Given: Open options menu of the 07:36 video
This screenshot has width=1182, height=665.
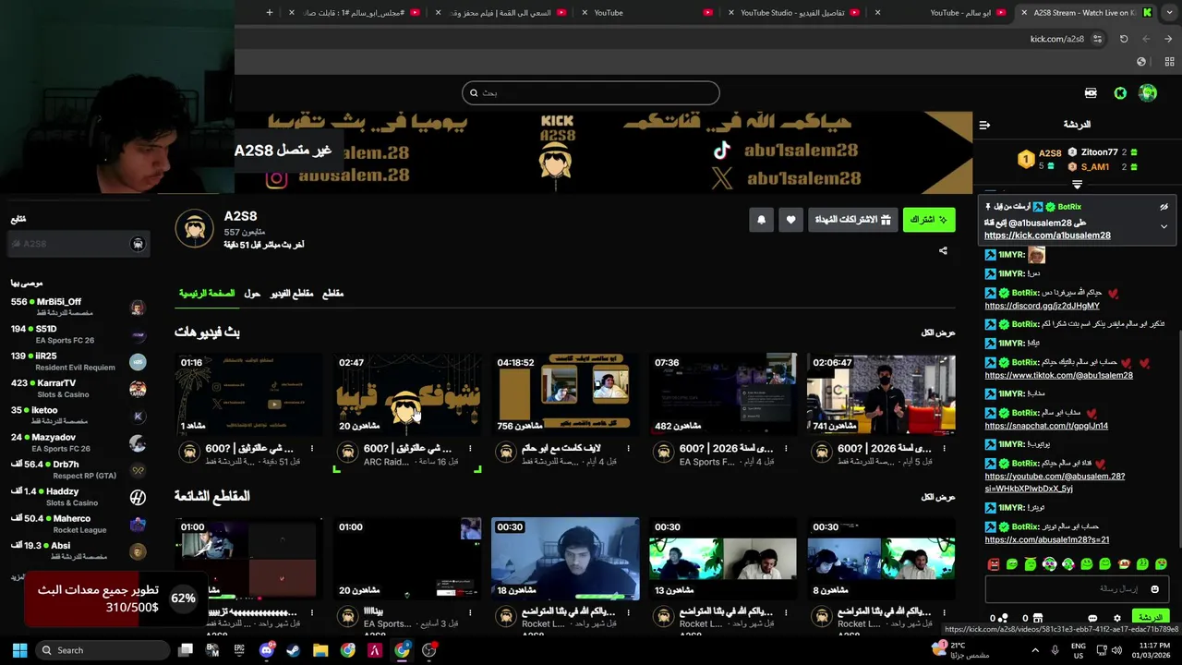Looking at the screenshot, I should (x=786, y=449).
